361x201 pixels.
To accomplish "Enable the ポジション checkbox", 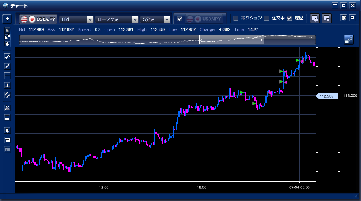I will [x=236, y=18].
